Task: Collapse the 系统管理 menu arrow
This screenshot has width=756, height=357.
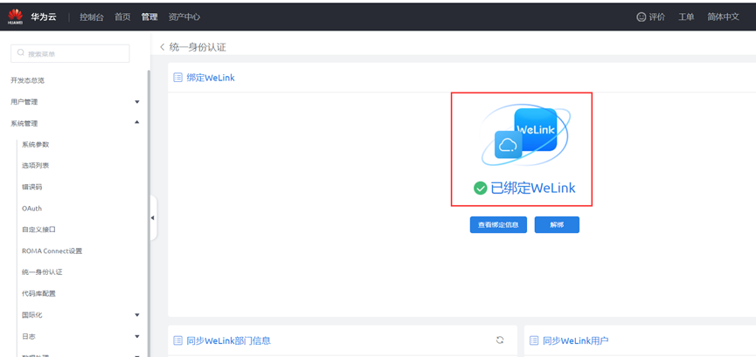Action: click(137, 123)
